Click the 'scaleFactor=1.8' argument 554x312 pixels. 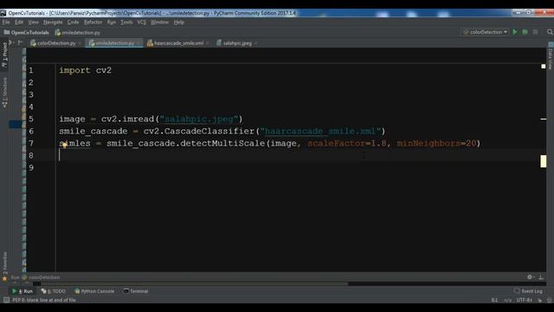pos(347,143)
